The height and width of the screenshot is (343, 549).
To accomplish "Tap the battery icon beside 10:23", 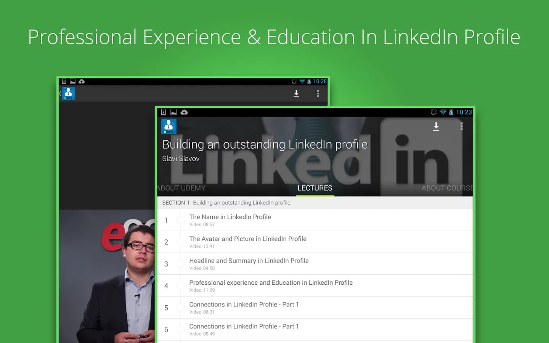I will 451,112.
